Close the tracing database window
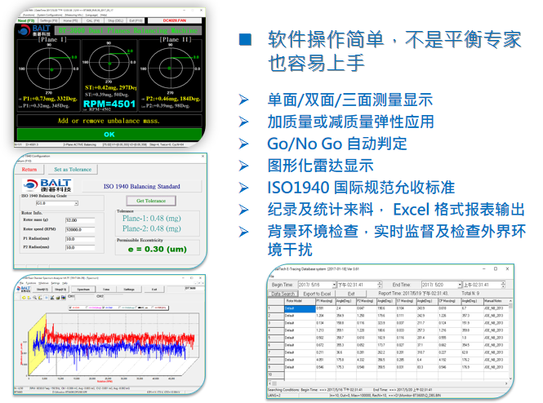The height and width of the screenshot is (403, 543). 507,268
